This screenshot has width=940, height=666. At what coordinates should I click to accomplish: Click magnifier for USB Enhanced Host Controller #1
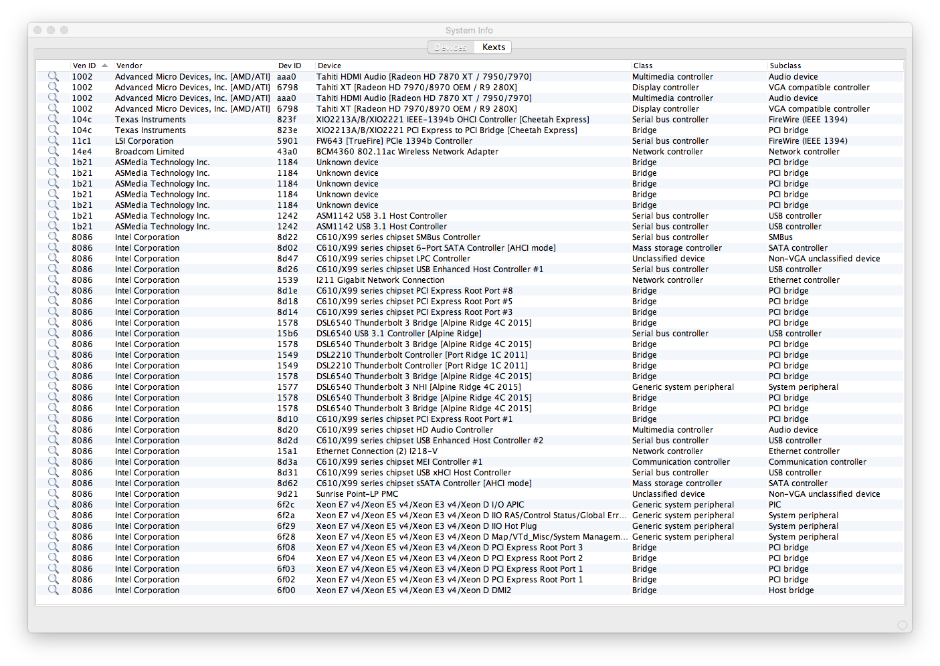(53, 269)
